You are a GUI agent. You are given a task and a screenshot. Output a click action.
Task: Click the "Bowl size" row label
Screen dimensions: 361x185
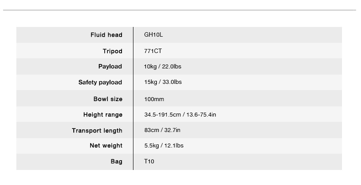108,99
